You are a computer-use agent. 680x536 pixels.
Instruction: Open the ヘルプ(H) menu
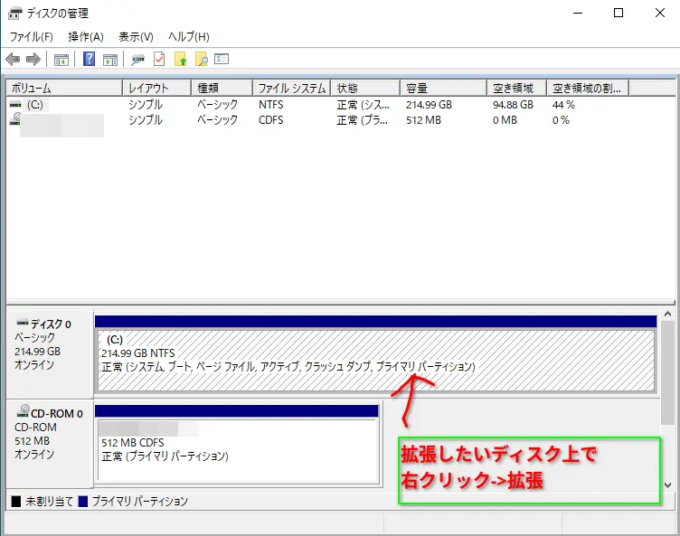[x=188, y=37]
